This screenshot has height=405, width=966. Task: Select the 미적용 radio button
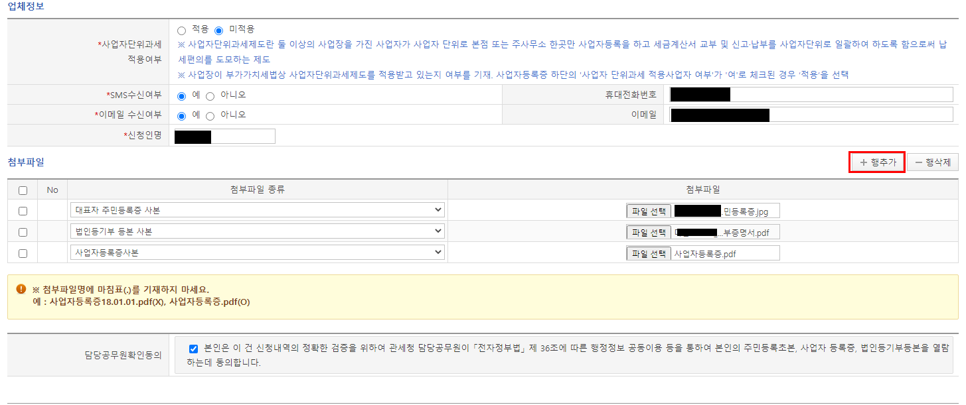[x=218, y=30]
